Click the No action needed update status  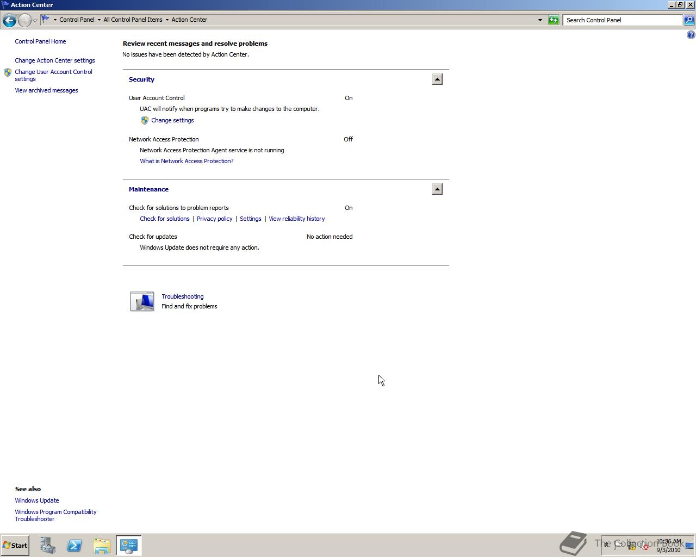(330, 237)
